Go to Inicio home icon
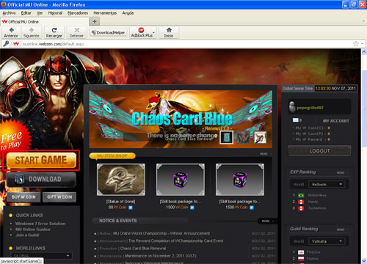This screenshot has height=264, width=367. tap(169, 32)
